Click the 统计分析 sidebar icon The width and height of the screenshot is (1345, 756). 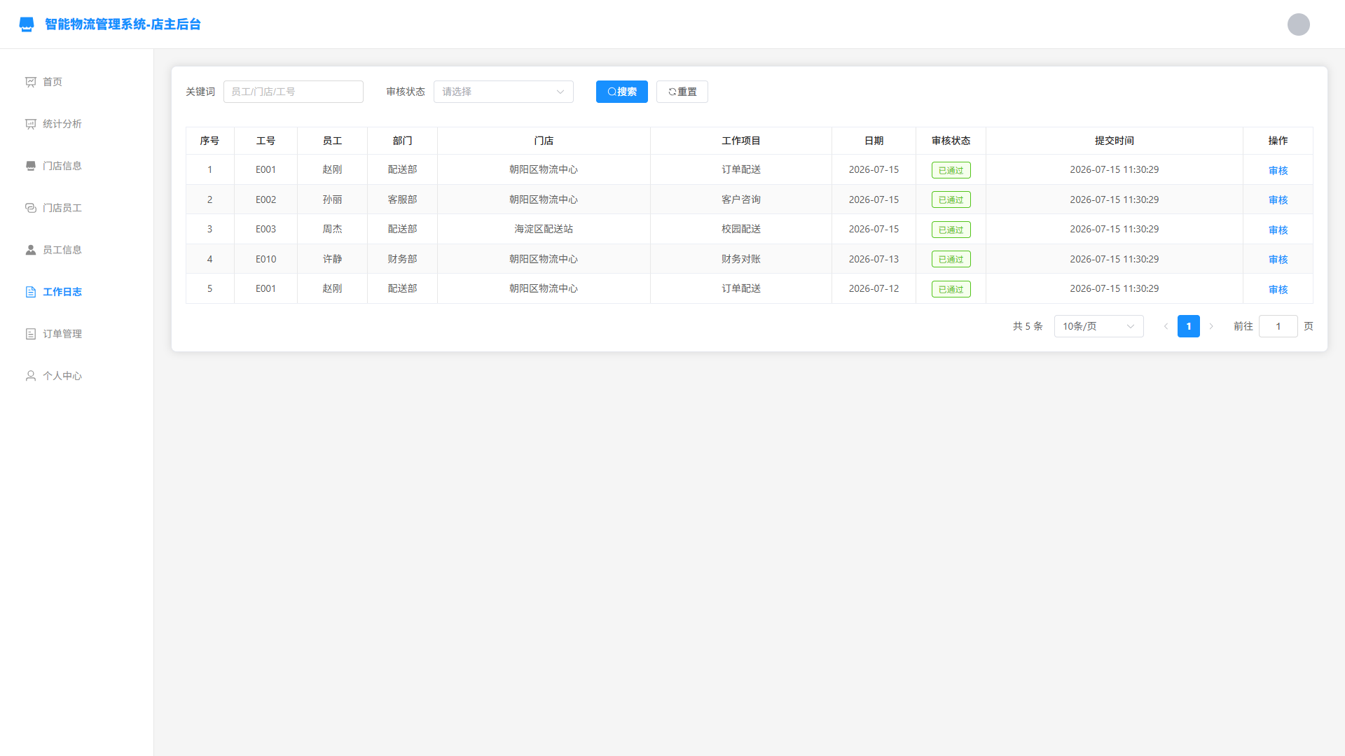31,124
